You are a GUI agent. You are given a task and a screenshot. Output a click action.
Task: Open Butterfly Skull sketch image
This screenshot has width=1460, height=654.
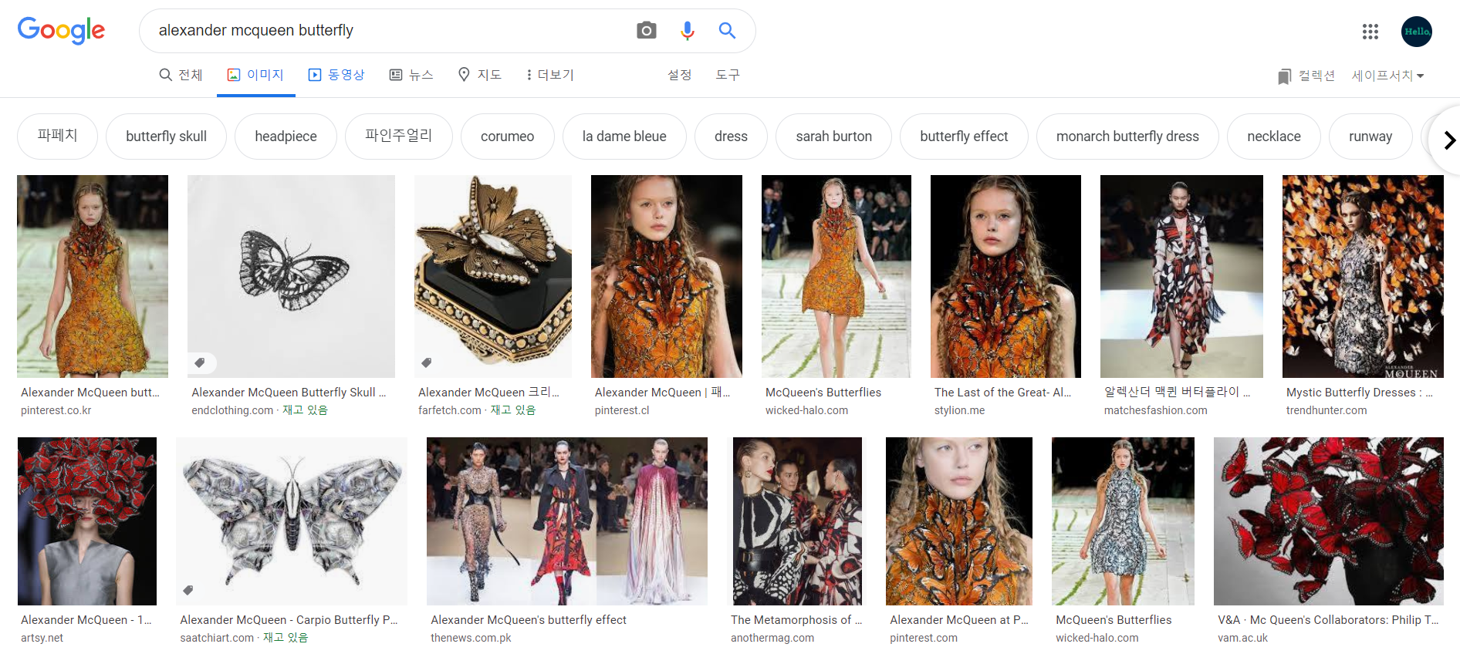point(291,276)
